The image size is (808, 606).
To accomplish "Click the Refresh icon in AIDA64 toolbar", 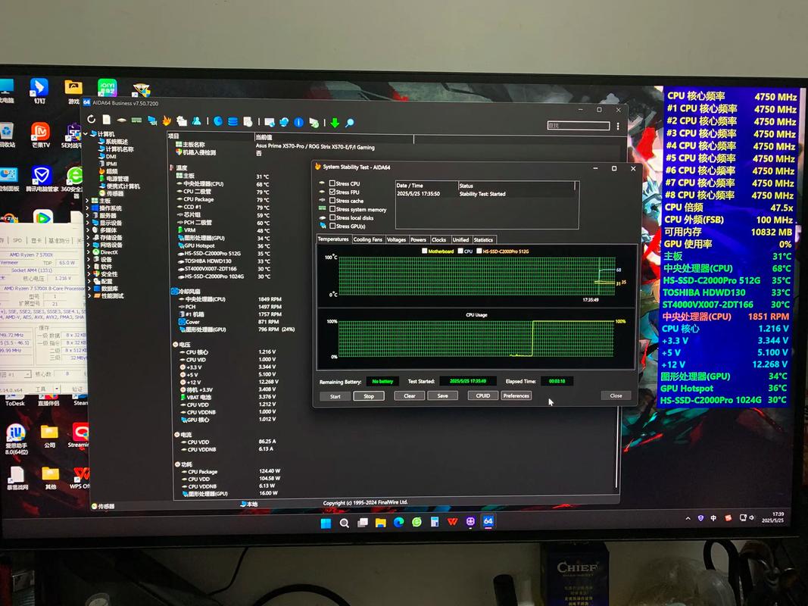I will 91,119.
